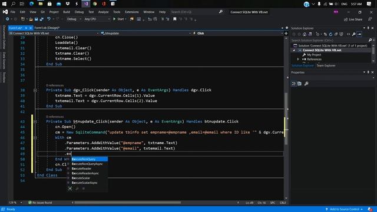This screenshot has height=212, width=377.
Task: Toggle the bookmark icon in the toolbar
Action: tap(175, 19)
